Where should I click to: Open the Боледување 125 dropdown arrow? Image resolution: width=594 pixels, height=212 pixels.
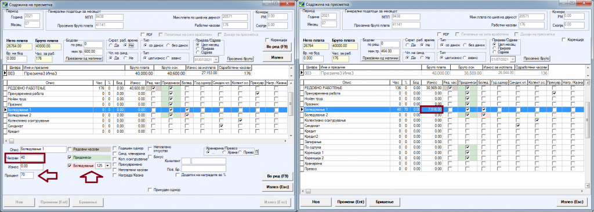107,166
